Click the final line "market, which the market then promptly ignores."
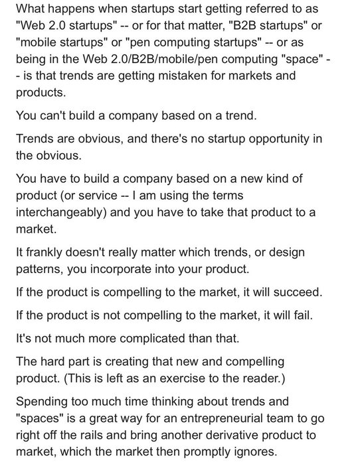 146,452
